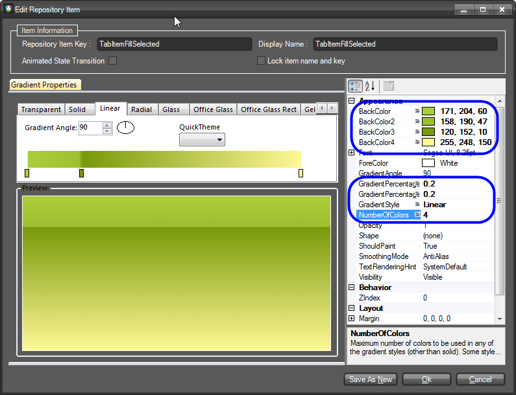The width and height of the screenshot is (516, 395).
Task: Collapse the Appearance category
Action: (x=351, y=101)
